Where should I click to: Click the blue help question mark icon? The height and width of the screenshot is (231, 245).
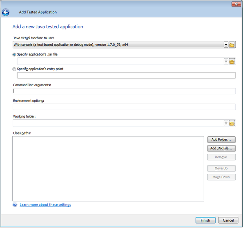[15, 205]
